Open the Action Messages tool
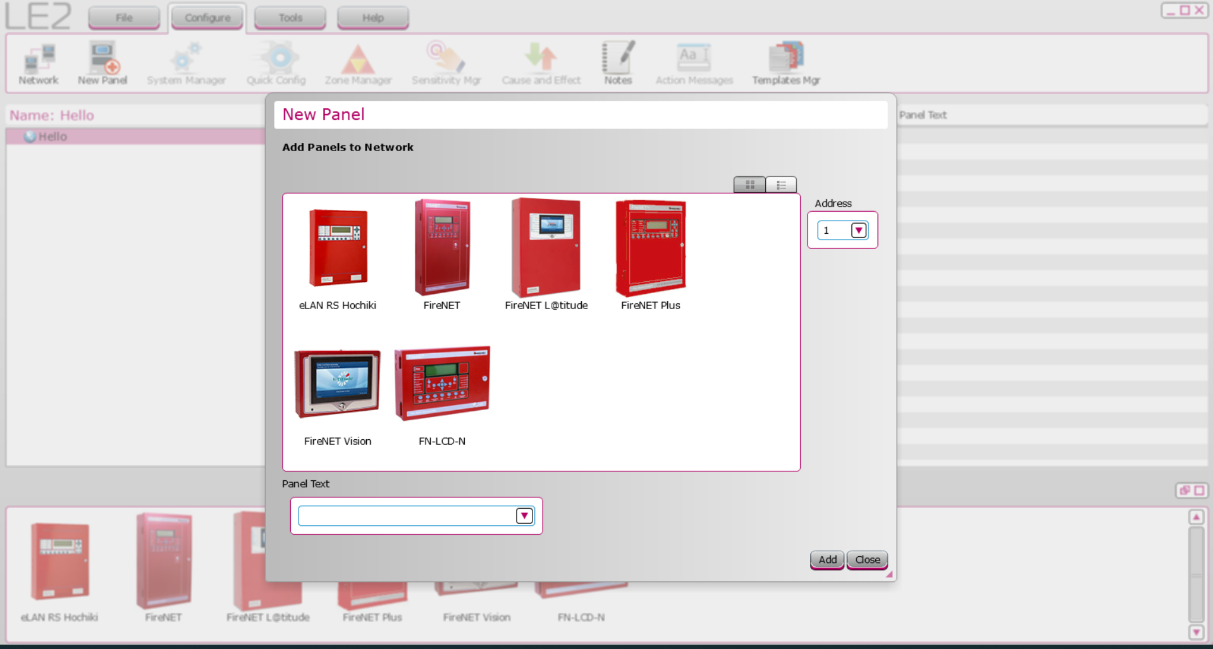Viewport: 1213px width, 649px height. tap(694, 63)
